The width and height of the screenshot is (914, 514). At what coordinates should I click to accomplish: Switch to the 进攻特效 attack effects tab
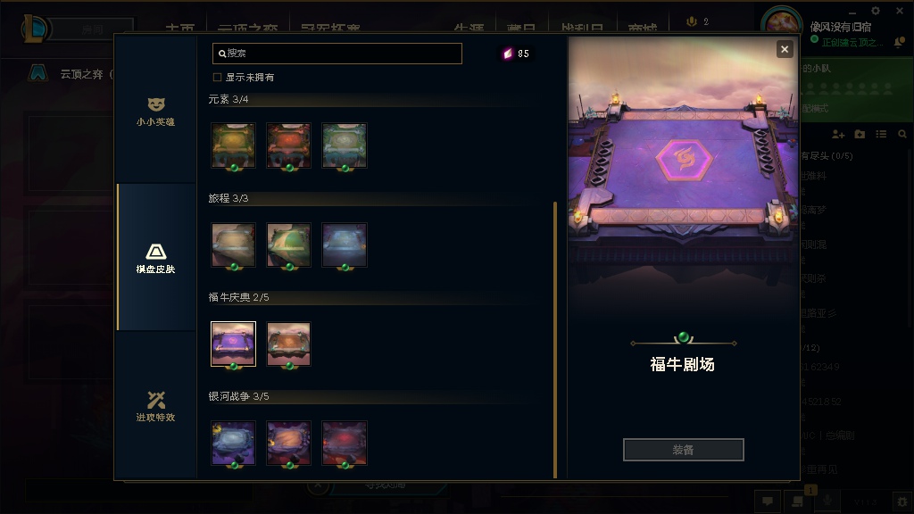pyautogui.click(x=155, y=406)
